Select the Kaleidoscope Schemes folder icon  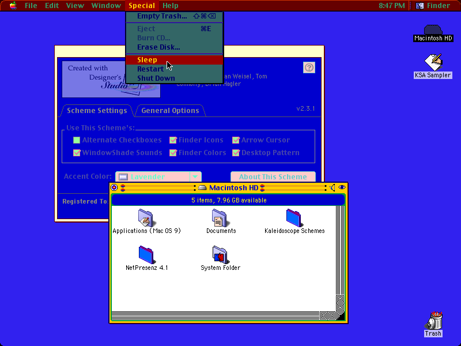294,218
